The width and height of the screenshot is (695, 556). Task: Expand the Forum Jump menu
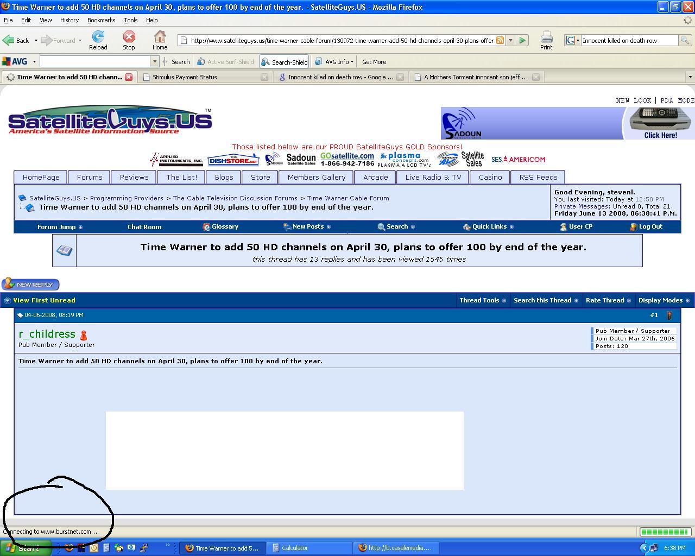click(60, 227)
